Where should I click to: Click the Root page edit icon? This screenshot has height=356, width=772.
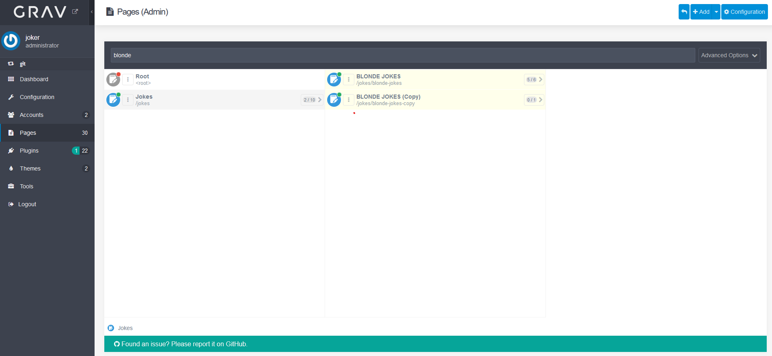pyautogui.click(x=113, y=80)
